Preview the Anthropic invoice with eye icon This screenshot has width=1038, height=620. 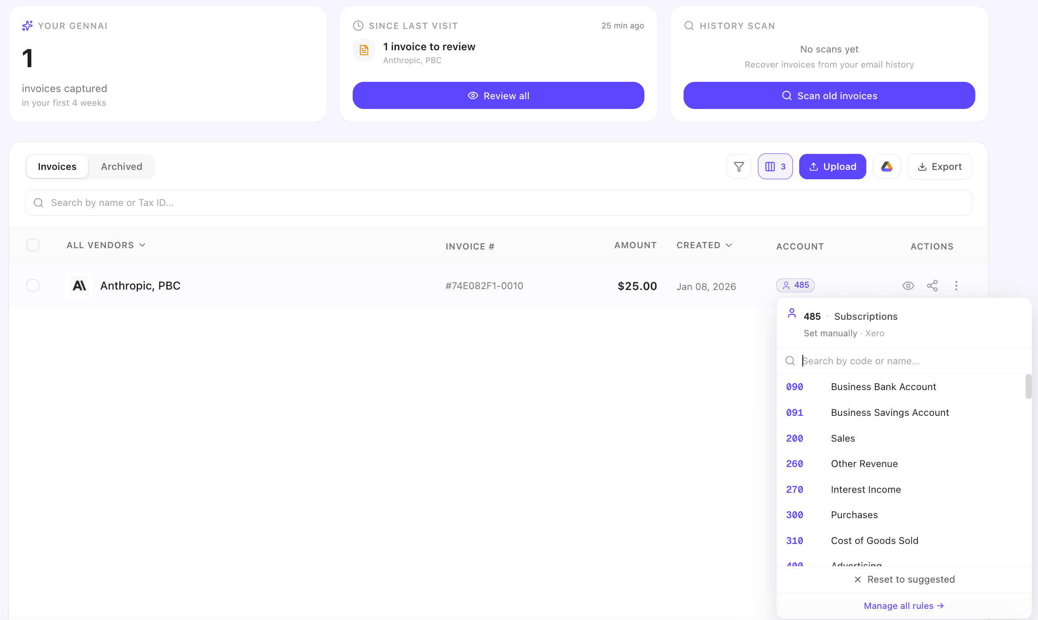click(x=908, y=286)
